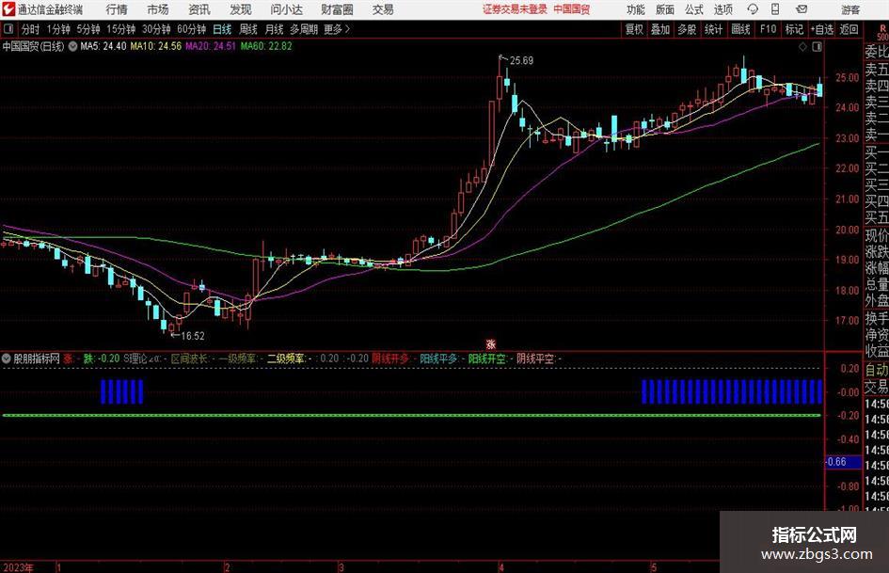The width and height of the screenshot is (889, 573).
Task: Click the MA20: 24.51 indicator value
Action: [211, 46]
